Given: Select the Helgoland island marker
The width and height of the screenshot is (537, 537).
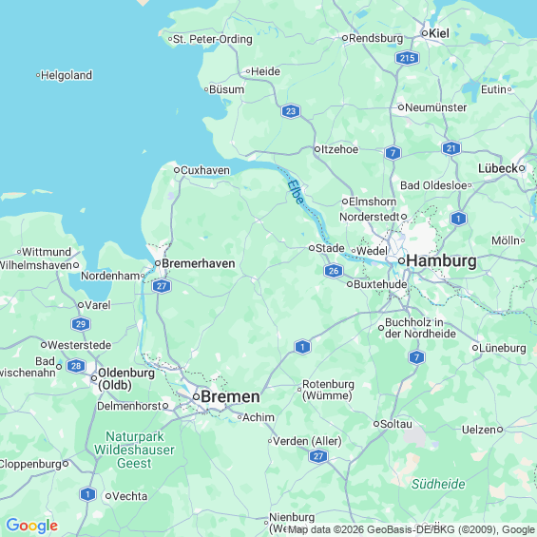Looking at the screenshot, I should 38,75.
